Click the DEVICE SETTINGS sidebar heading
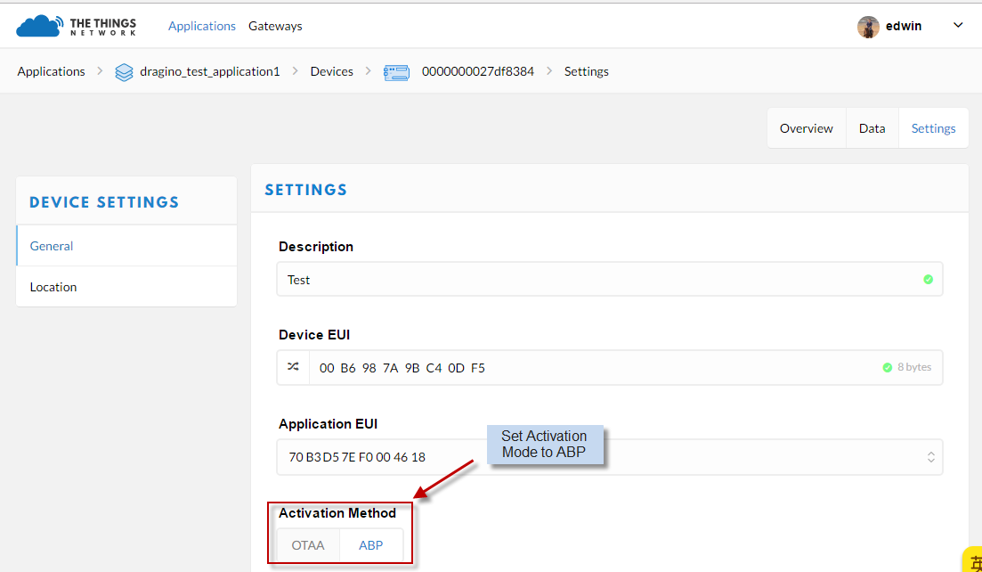The height and width of the screenshot is (572, 982). [104, 202]
